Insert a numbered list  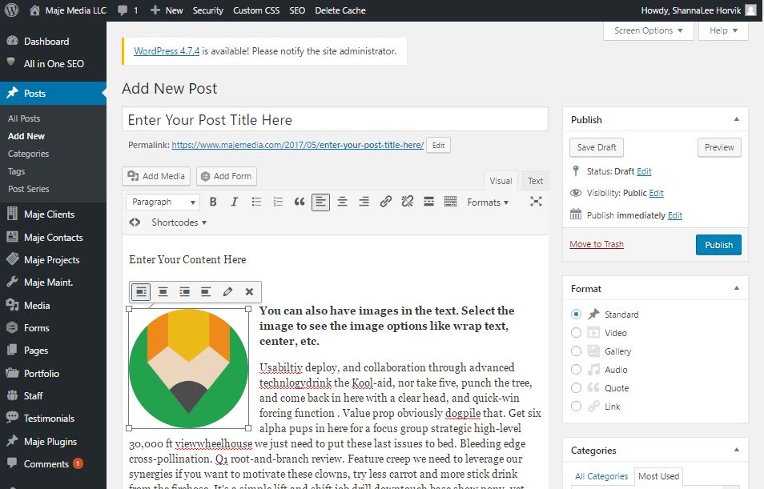click(x=278, y=202)
